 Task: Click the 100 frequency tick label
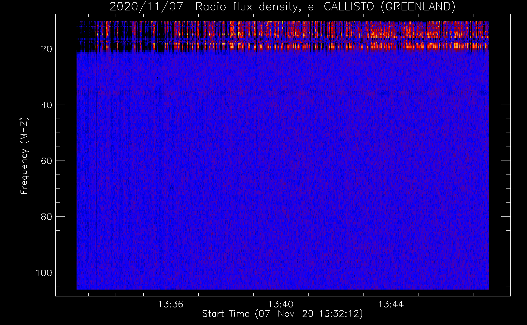tap(44, 273)
